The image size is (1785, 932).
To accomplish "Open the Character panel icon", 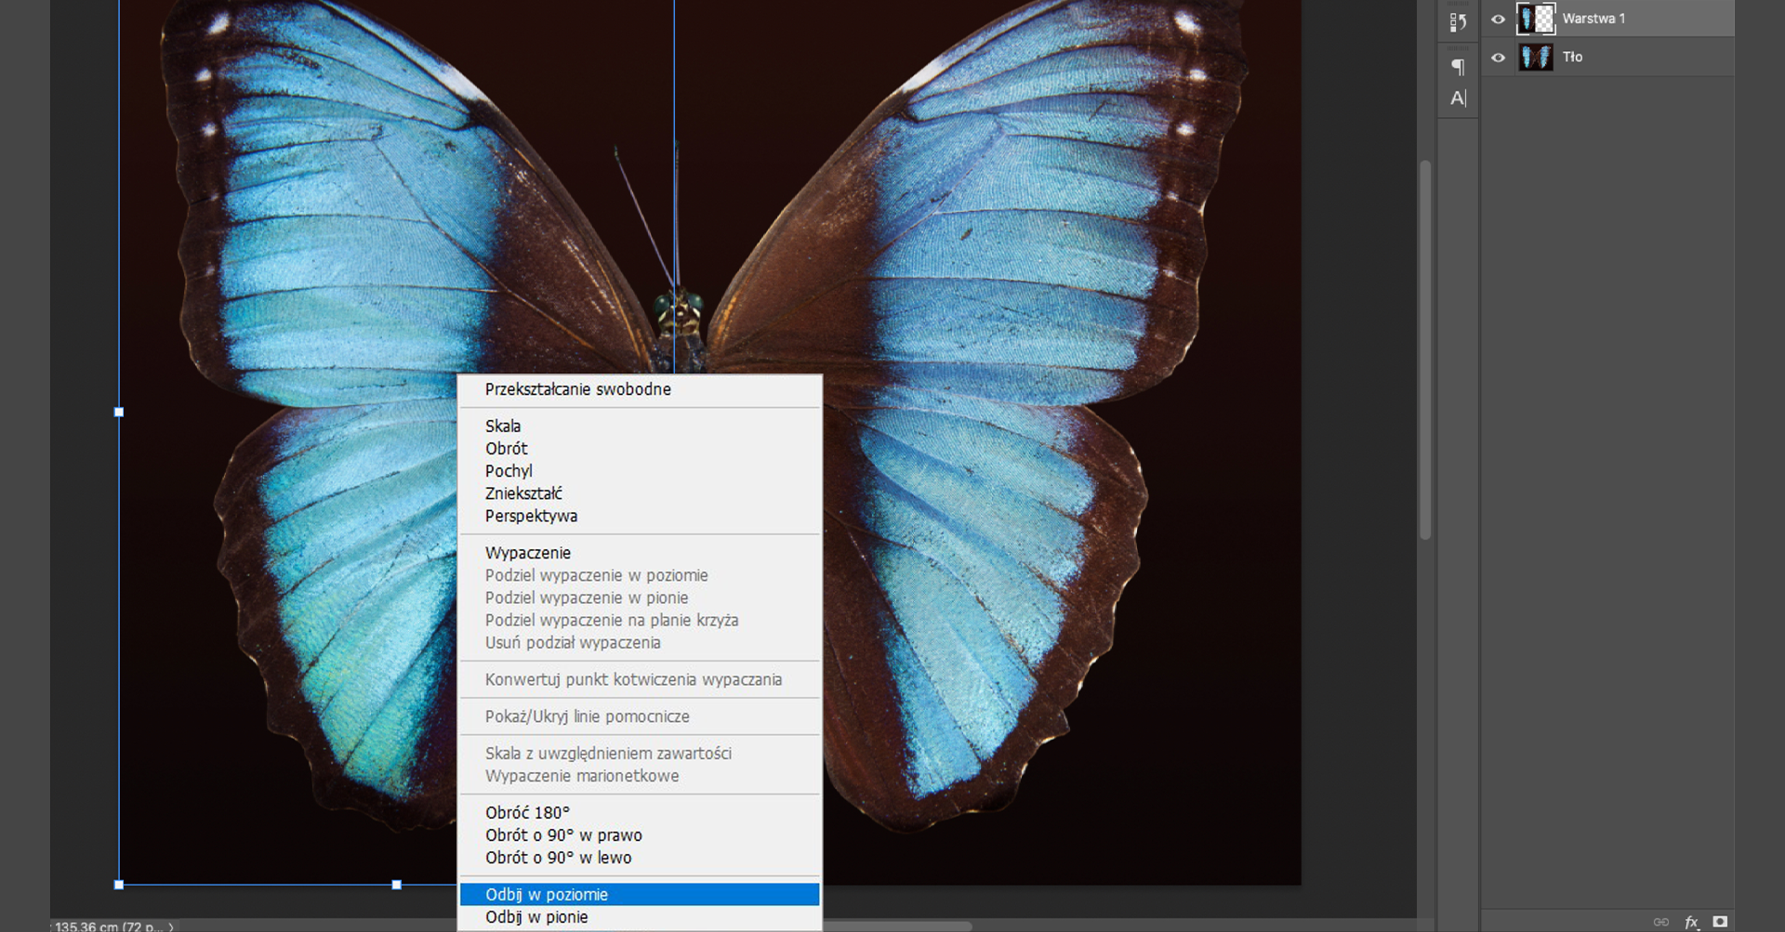I will tap(1458, 98).
